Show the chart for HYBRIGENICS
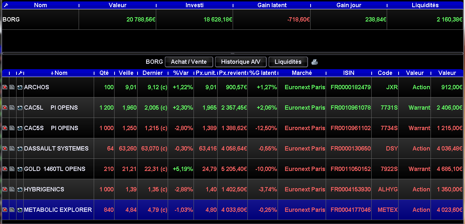This screenshot has width=465, height=224. [x=19, y=189]
